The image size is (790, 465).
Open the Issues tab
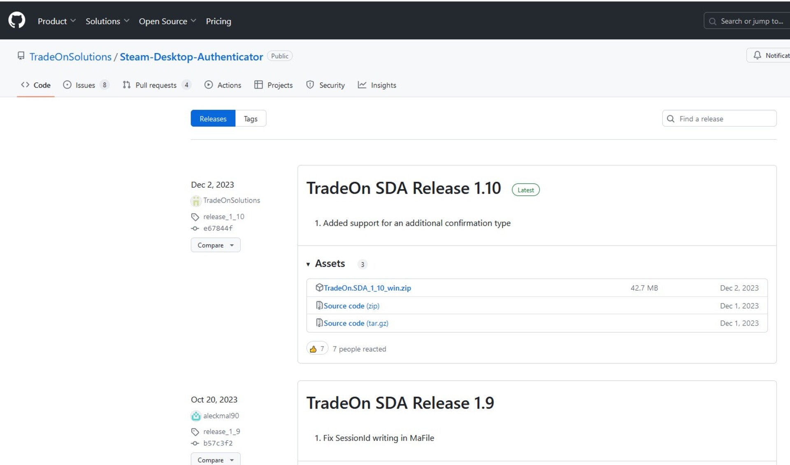[85, 85]
